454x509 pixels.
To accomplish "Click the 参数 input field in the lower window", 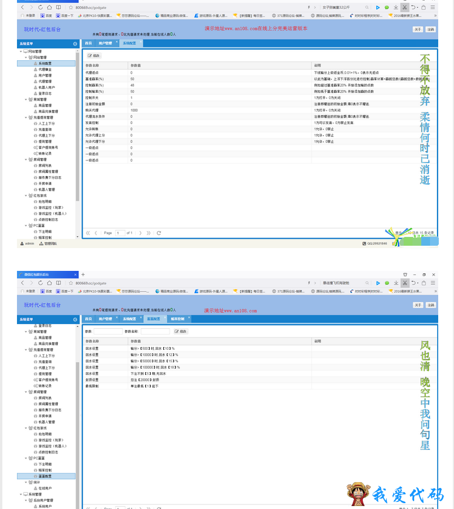I will point(108,331).
